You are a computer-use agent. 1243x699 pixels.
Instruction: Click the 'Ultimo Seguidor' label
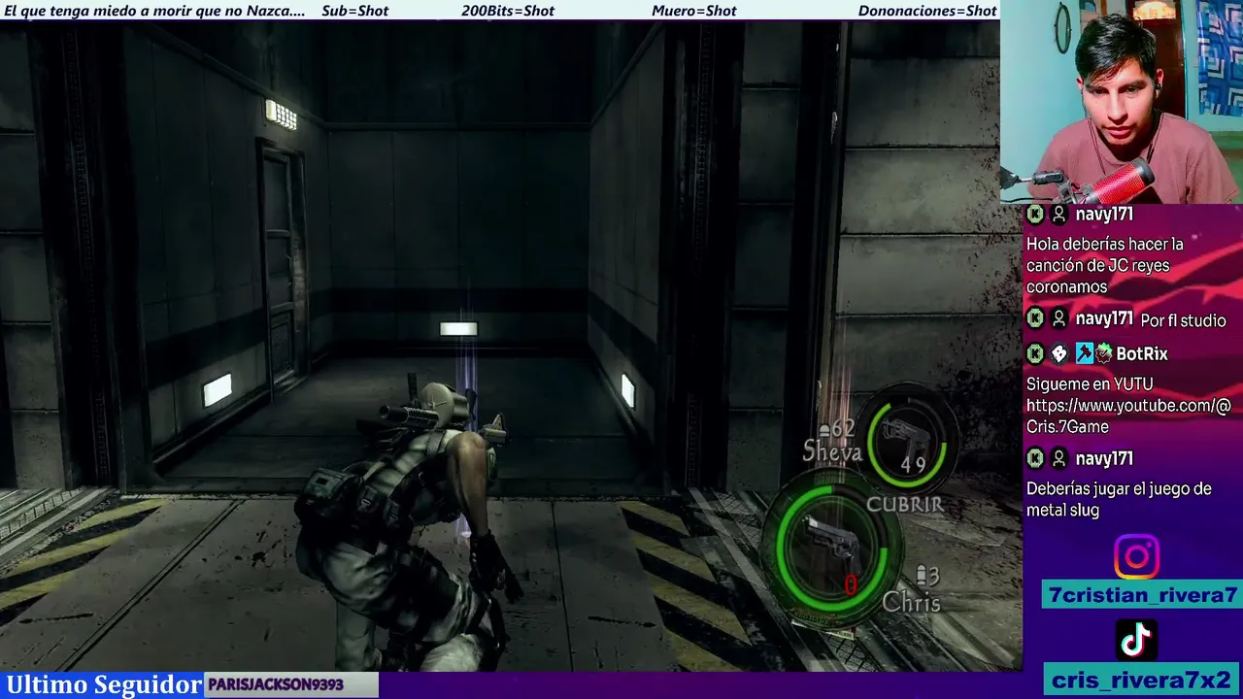tap(104, 684)
